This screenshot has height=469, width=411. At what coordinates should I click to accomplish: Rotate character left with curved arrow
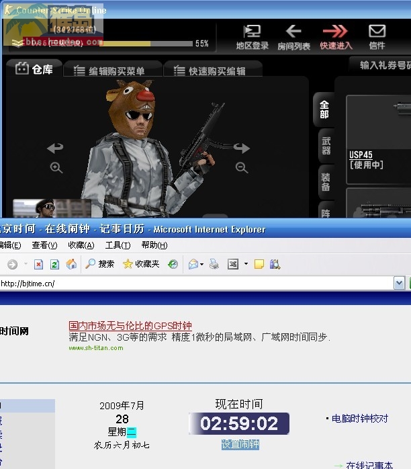pyautogui.click(x=55, y=148)
